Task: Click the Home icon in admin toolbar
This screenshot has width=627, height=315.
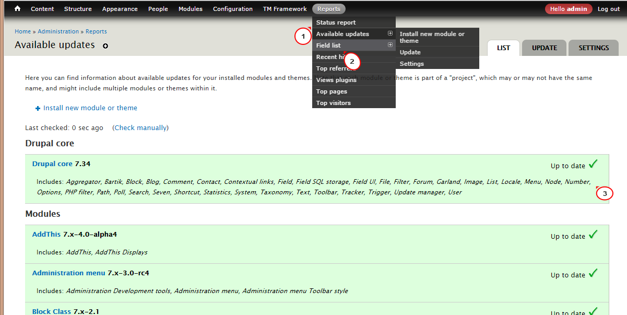Action: pyautogui.click(x=17, y=9)
